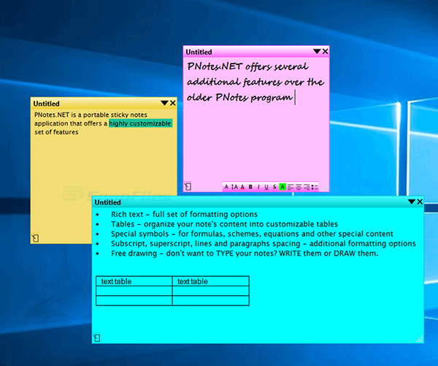Toggle underline formatting in pink note toolbar

click(x=266, y=187)
